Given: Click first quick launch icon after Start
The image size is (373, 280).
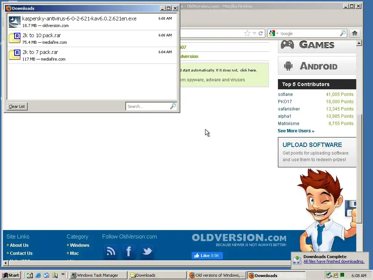Looking at the screenshot, I should (x=30, y=275).
